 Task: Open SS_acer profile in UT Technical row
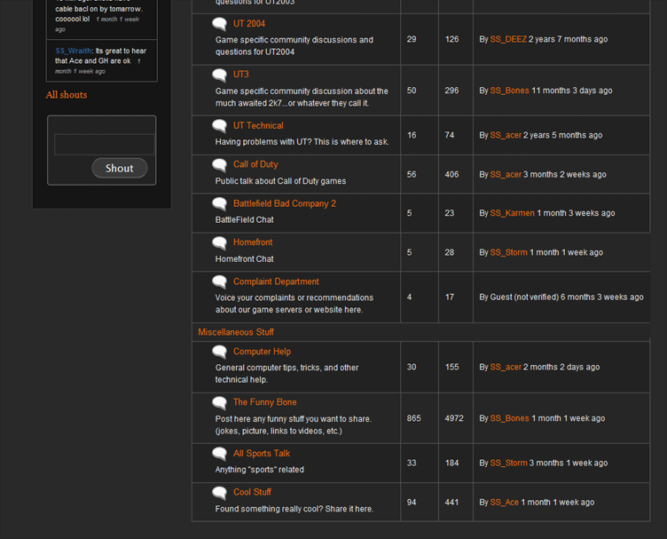pos(506,135)
